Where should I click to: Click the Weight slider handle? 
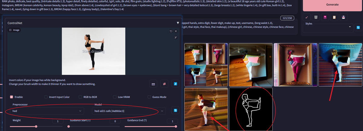pyautogui.click(x=36, y=126)
